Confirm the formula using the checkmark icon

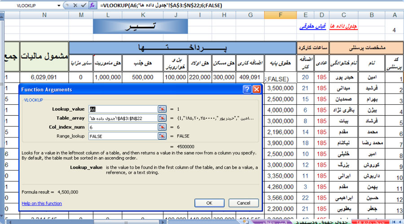click(x=83, y=5)
